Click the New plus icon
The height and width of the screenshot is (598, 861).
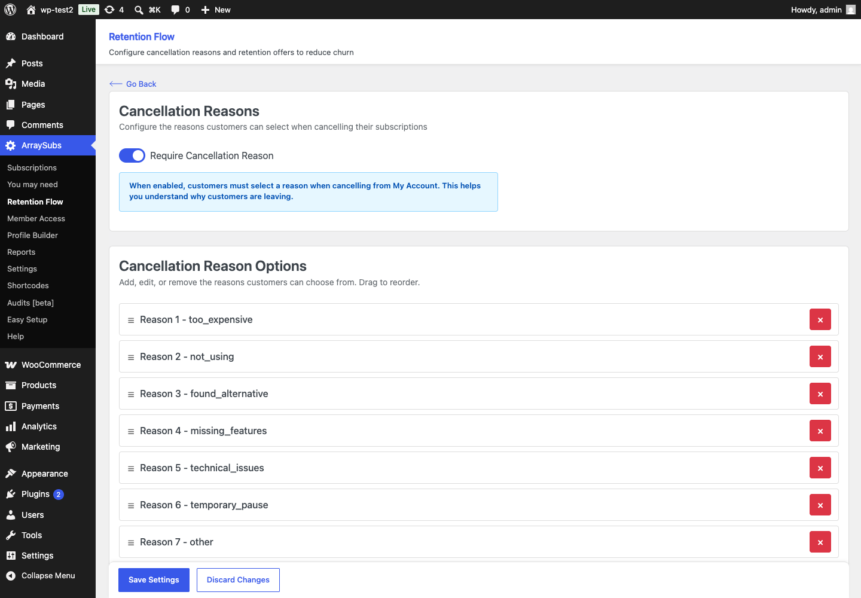205,10
